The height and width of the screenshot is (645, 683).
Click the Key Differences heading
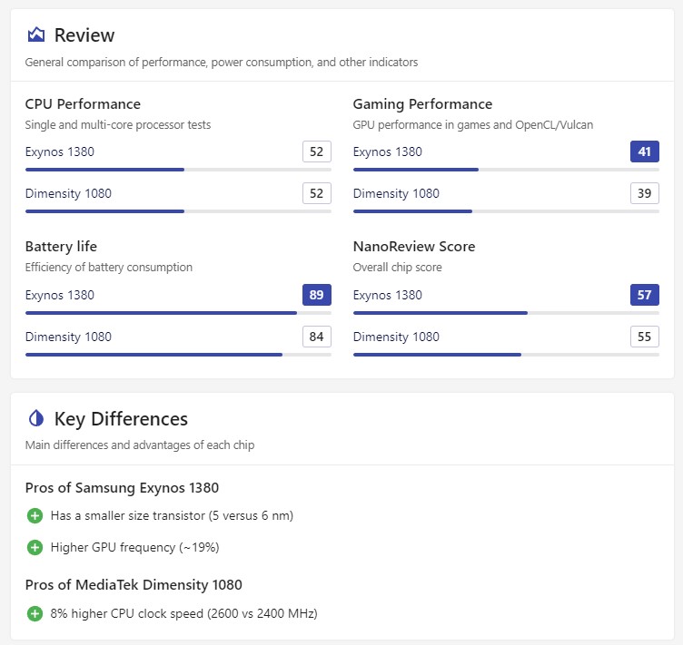(x=121, y=419)
